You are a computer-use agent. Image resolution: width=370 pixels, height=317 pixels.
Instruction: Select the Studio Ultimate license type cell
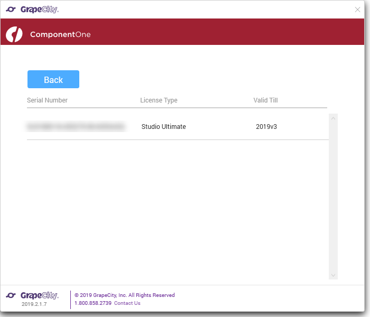pos(163,127)
